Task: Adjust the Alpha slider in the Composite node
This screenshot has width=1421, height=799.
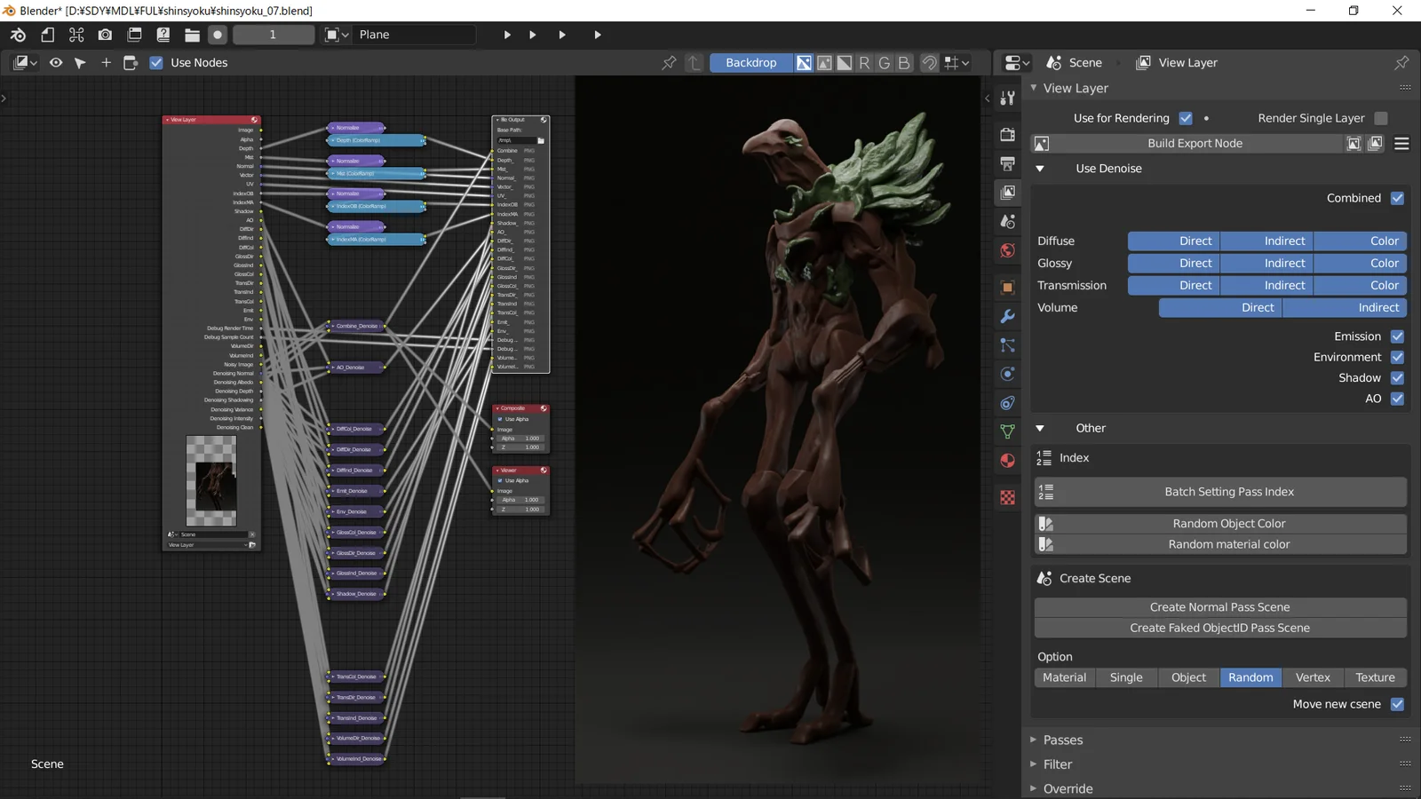Action: click(520, 438)
